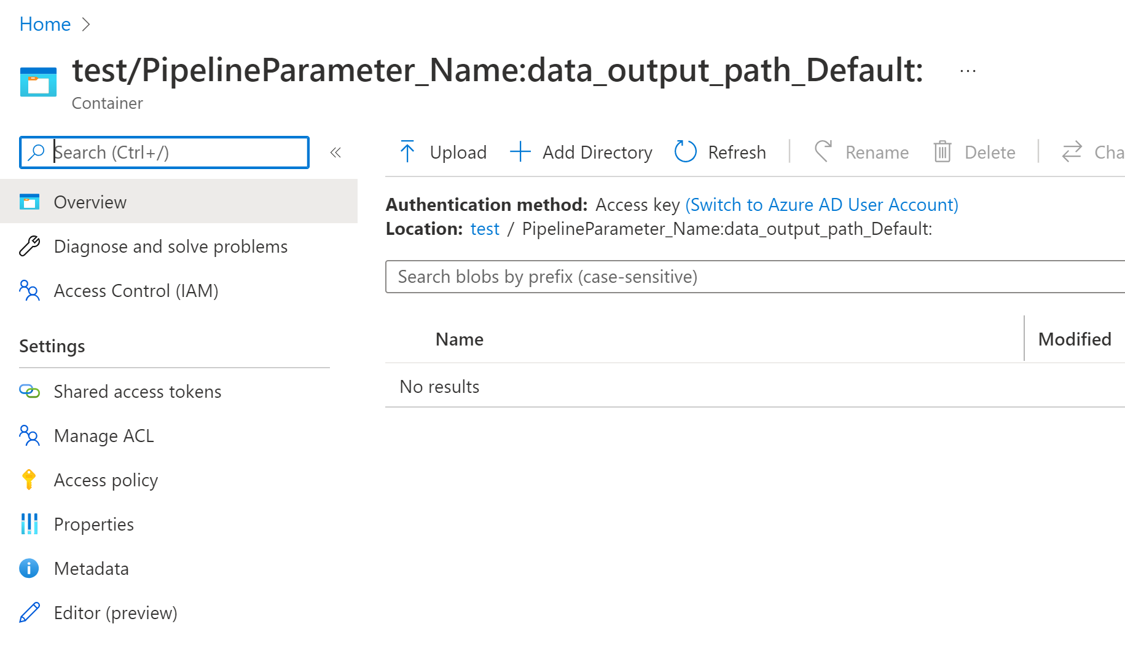Screen dimensions: 1125x664
Task: Sort by the Name column header
Action: click(x=460, y=339)
